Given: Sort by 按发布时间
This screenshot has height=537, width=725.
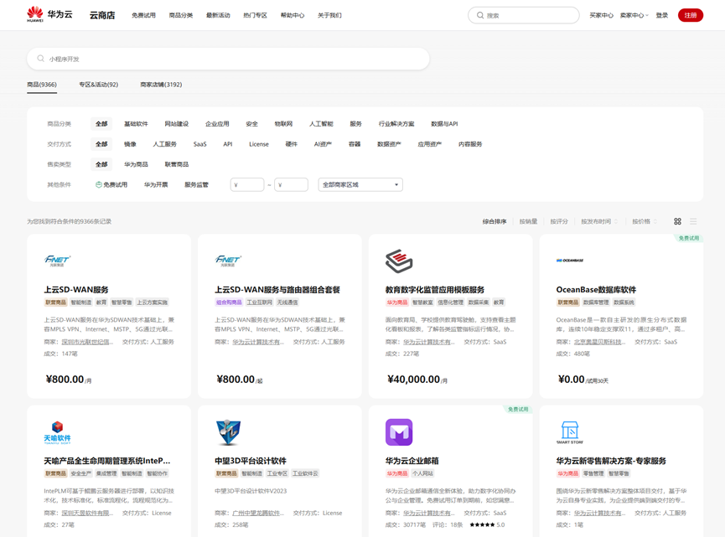Looking at the screenshot, I should tap(599, 221).
